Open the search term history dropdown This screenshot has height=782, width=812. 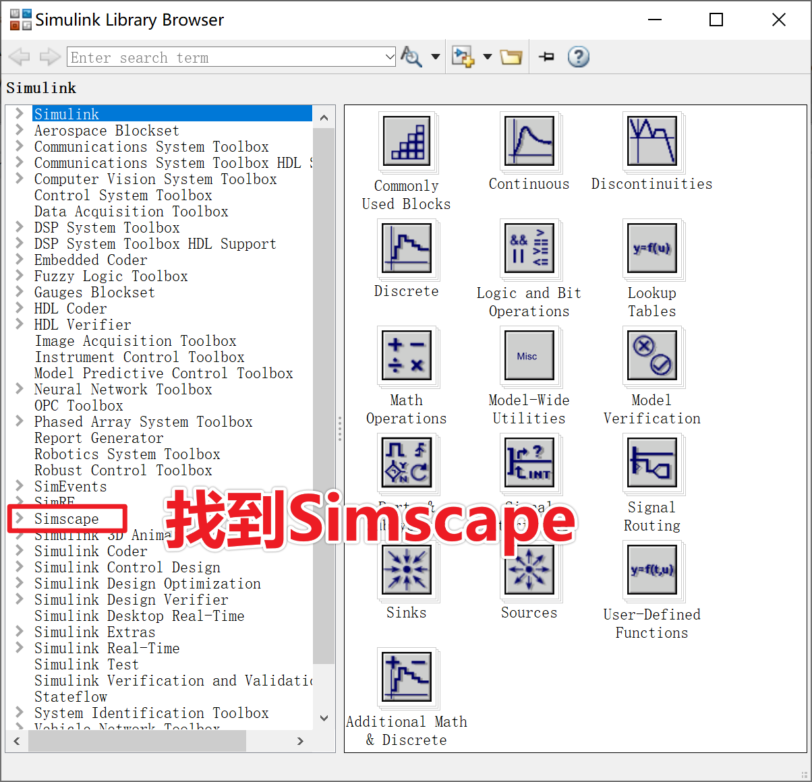[x=388, y=57]
